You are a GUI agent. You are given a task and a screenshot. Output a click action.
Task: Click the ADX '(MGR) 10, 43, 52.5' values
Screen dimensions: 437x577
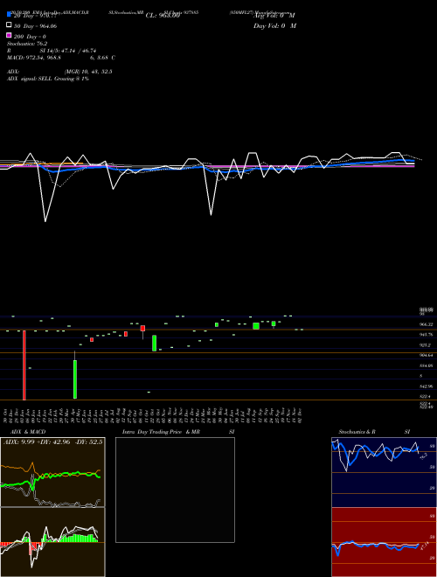pyautogui.click(x=88, y=72)
